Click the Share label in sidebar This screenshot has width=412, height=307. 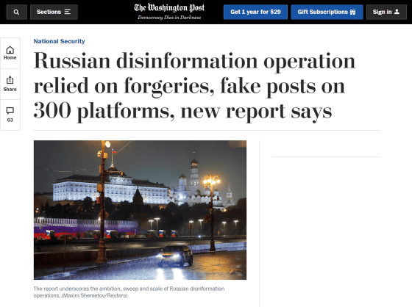[10, 90]
